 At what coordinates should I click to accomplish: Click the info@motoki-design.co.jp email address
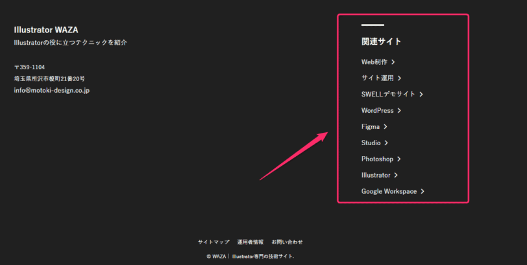(52, 90)
